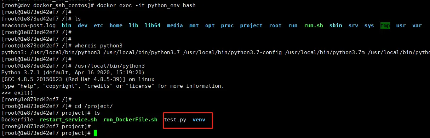Click the sbin directory name
Screen dimensions: 430x138
[336, 25]
